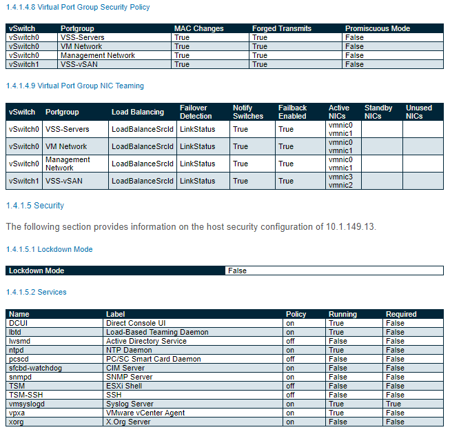The image size is (450, 432).
Task: Select the TSM-SSH service row
Action: point(225,395)
